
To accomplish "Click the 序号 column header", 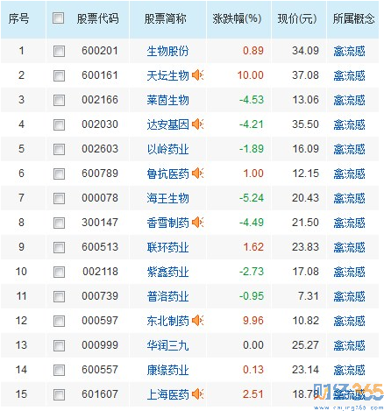I will pyautogui.click(x=18, y=18).
